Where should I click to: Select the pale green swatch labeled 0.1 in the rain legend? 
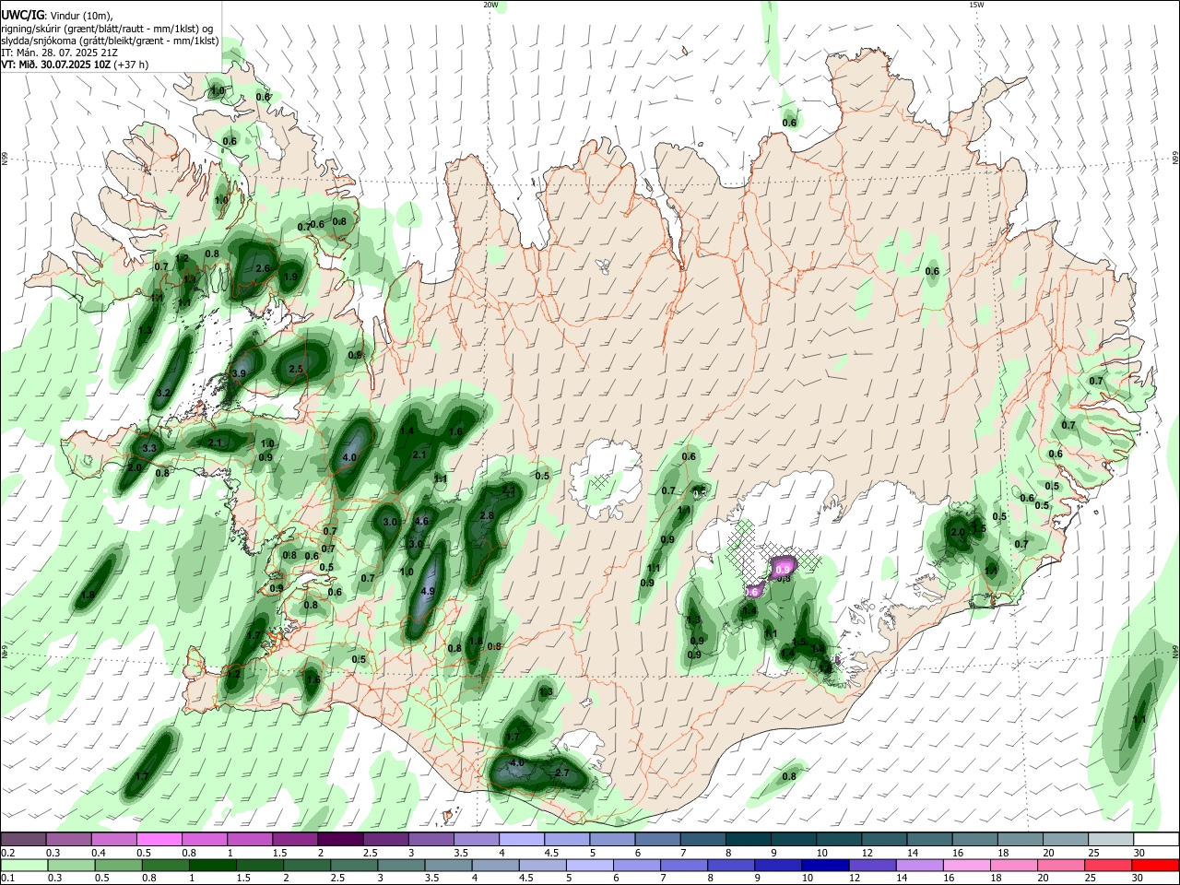click(x=23, y=866)
